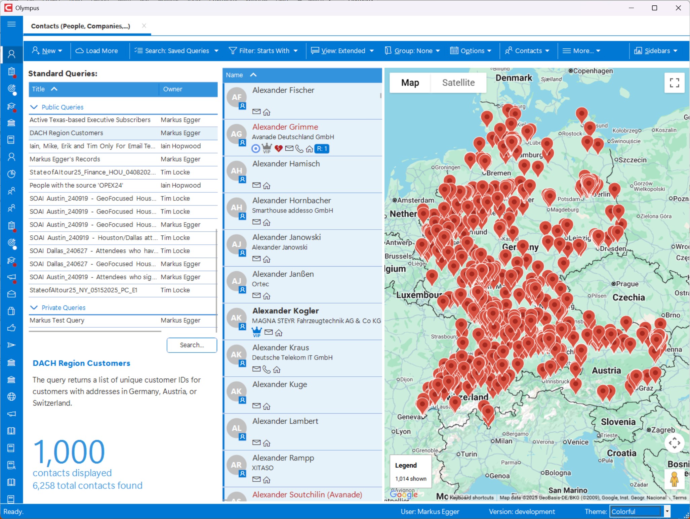Open the Group: None dropdown

tap(412, 51)
